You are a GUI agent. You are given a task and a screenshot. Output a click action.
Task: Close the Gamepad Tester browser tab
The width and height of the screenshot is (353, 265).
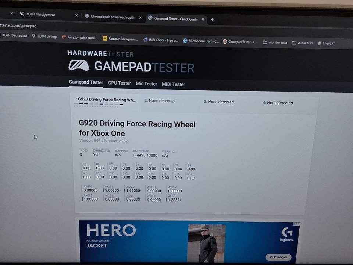pyautogui.click(x=203, y=20)
